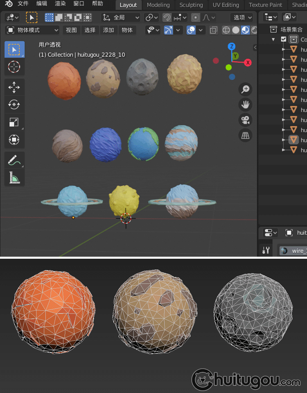
Task: Click the 添加 button in header
Action: click(x=108, y=30)
